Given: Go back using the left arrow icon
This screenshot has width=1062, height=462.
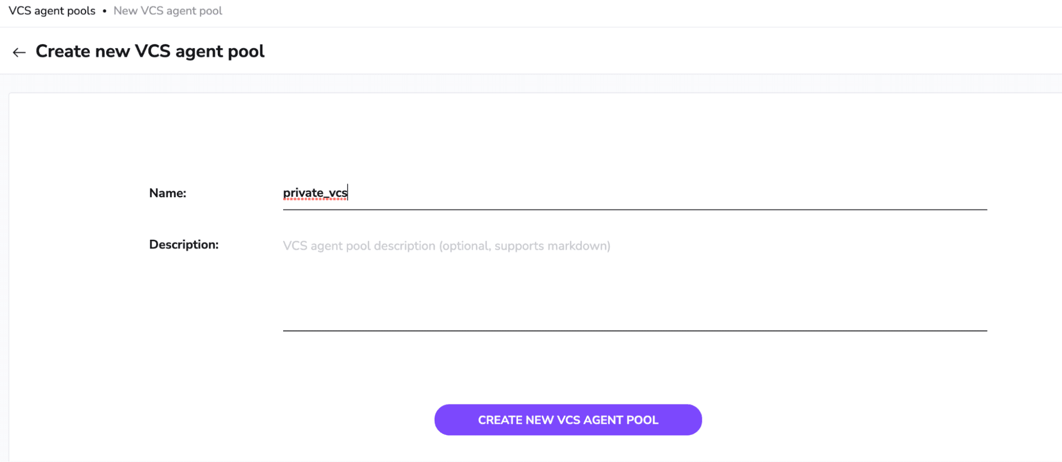Looking at the screenshot, I should (x=19, y=52).
